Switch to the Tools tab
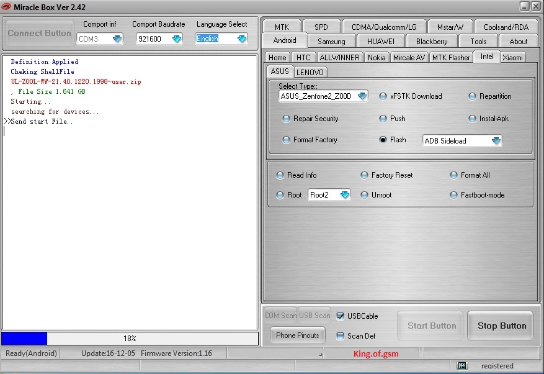544x374 pixels. pyautogui.click(x=478, y=42)
